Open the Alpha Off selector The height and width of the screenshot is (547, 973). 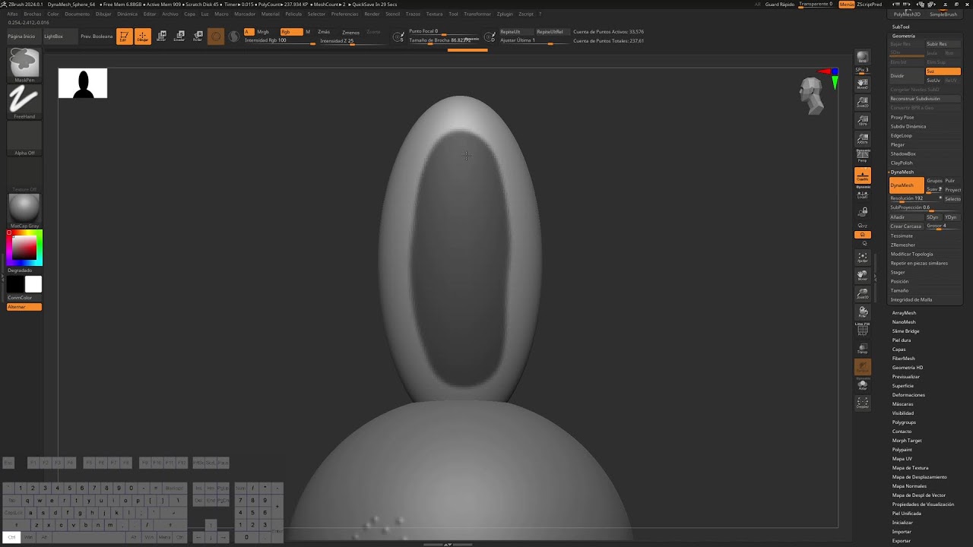[24, 138]
